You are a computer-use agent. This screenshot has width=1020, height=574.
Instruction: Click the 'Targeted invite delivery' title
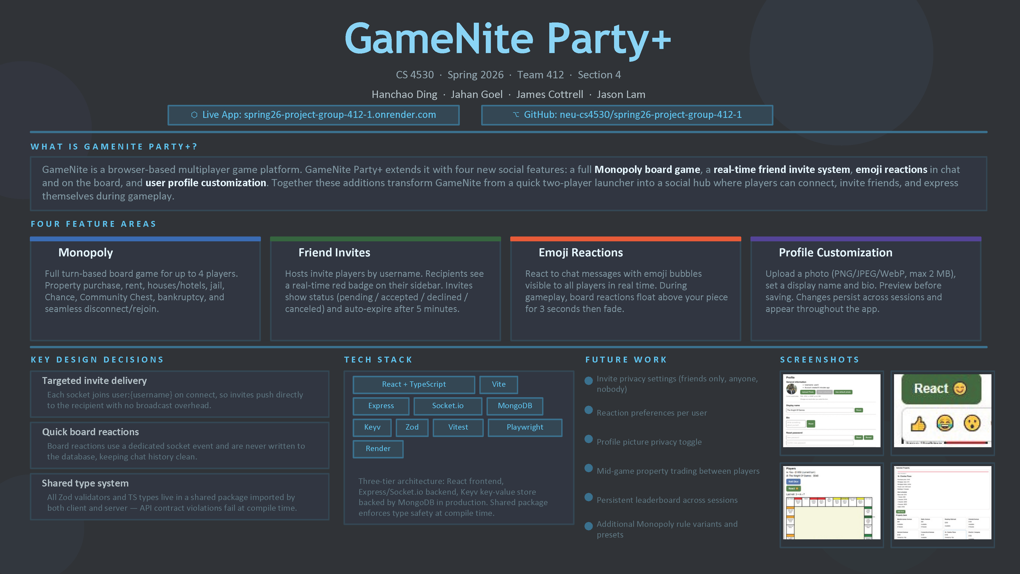[94, 381]
